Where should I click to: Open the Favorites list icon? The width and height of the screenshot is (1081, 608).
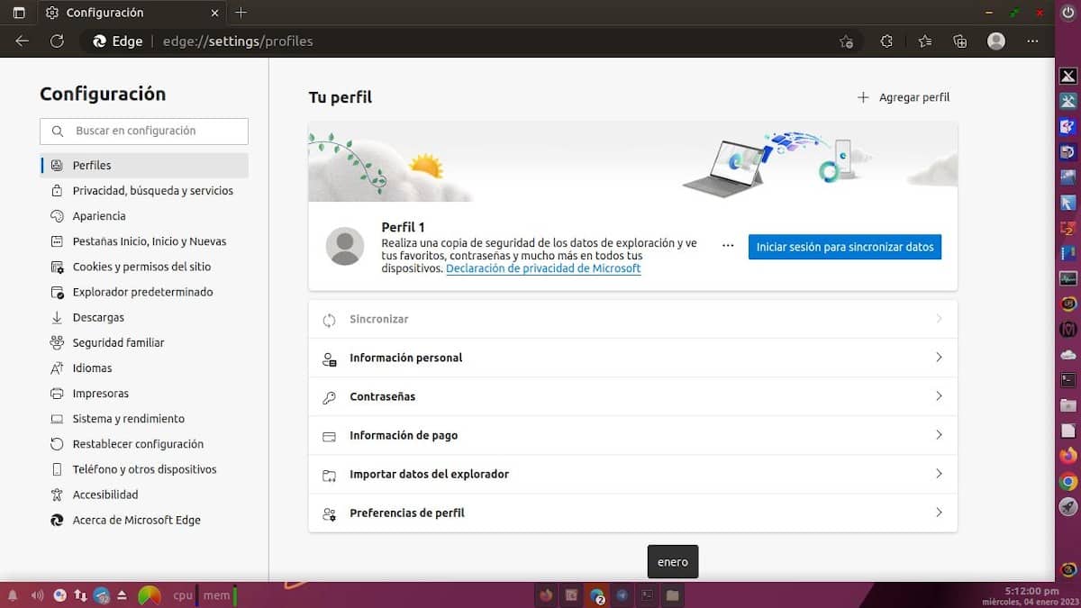(925, 41)
